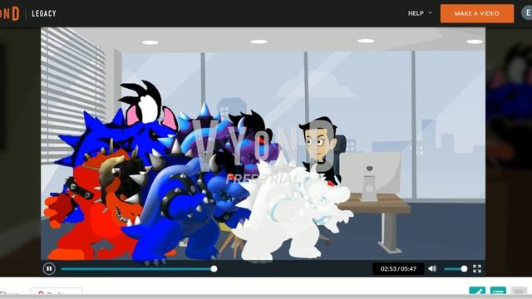The width and height of the screenshot is (532, 299).
Task: Click the Legacy label in header
Action: [x=44, y=13]
